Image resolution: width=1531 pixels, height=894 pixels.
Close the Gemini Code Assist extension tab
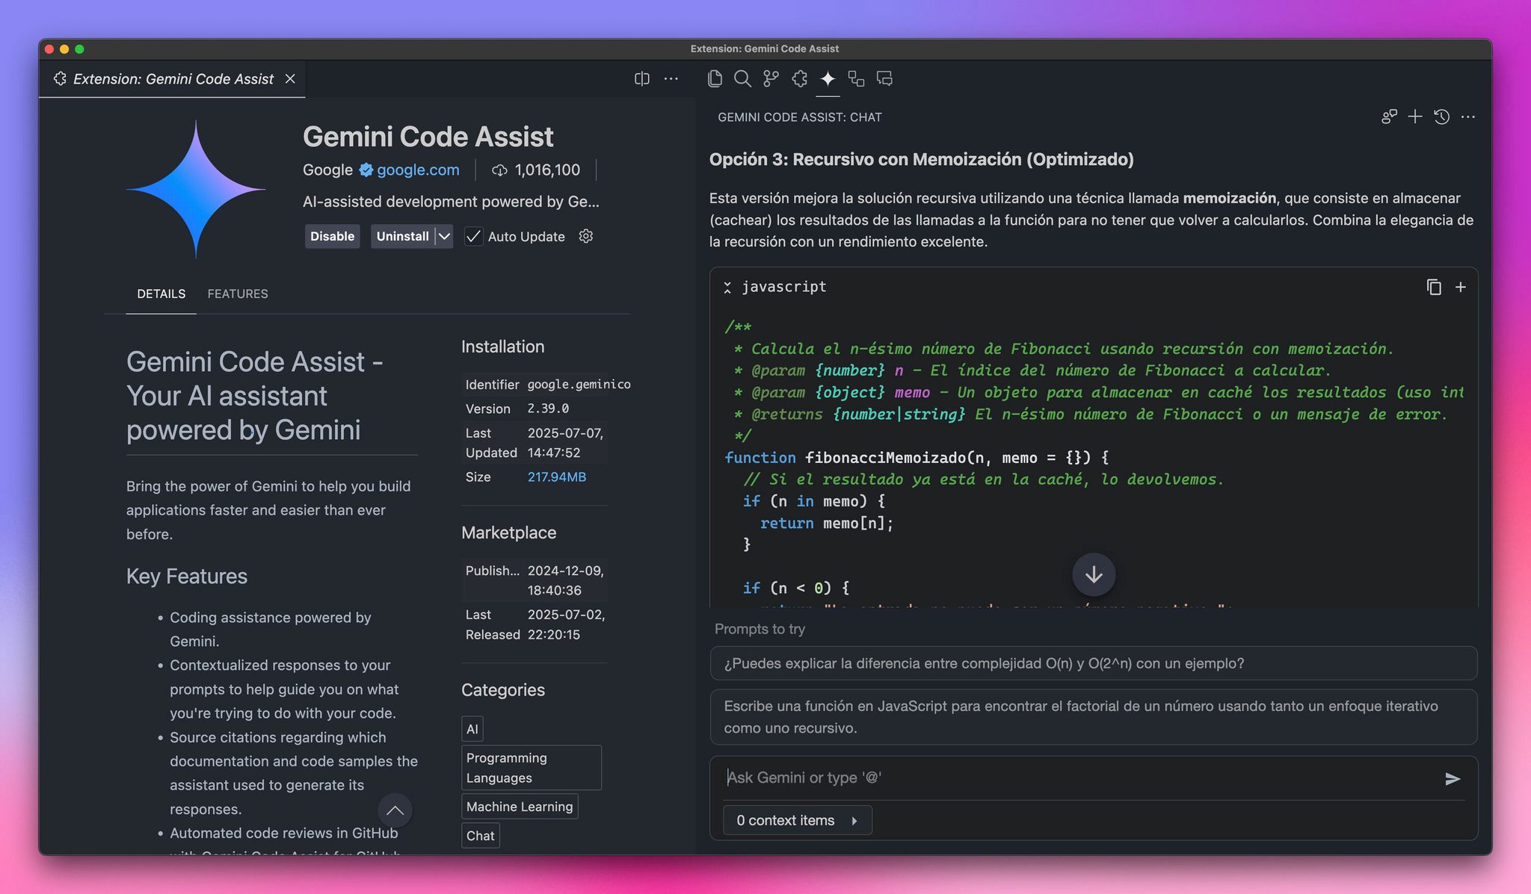tap(290, 78)
